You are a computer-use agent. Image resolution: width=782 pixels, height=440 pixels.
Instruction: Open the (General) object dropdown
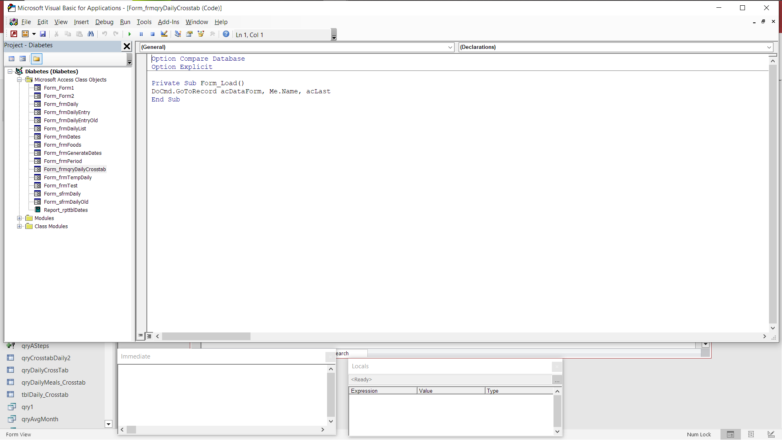pos(450,47)
